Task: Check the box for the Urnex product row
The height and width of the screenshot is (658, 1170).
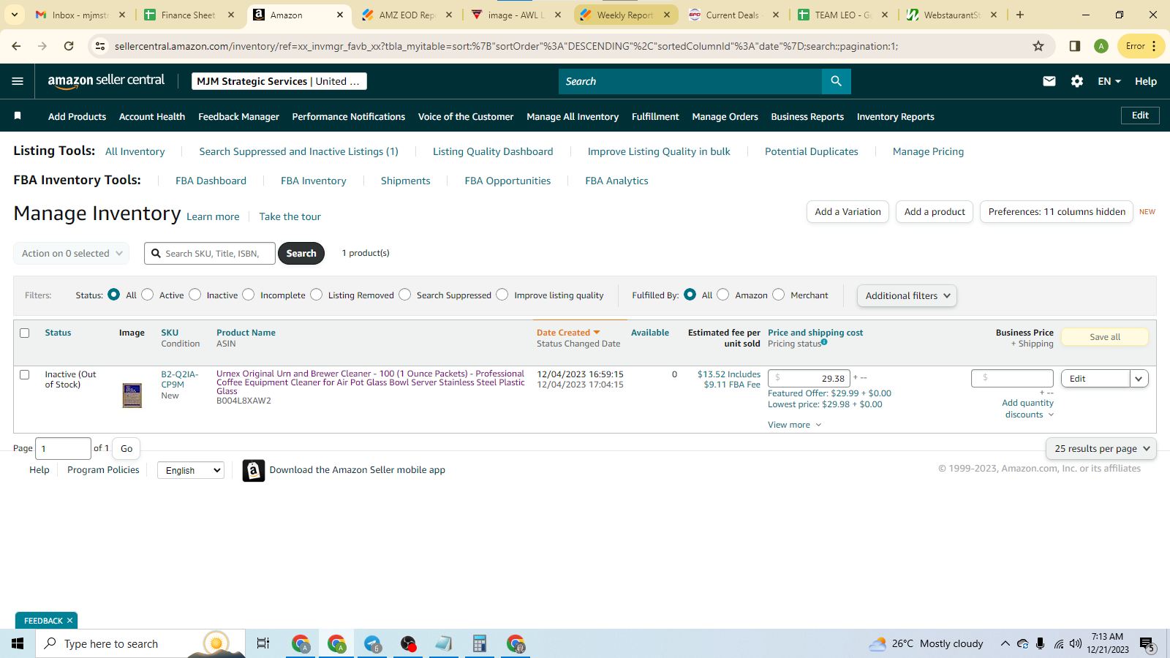Action: [24, 374]
